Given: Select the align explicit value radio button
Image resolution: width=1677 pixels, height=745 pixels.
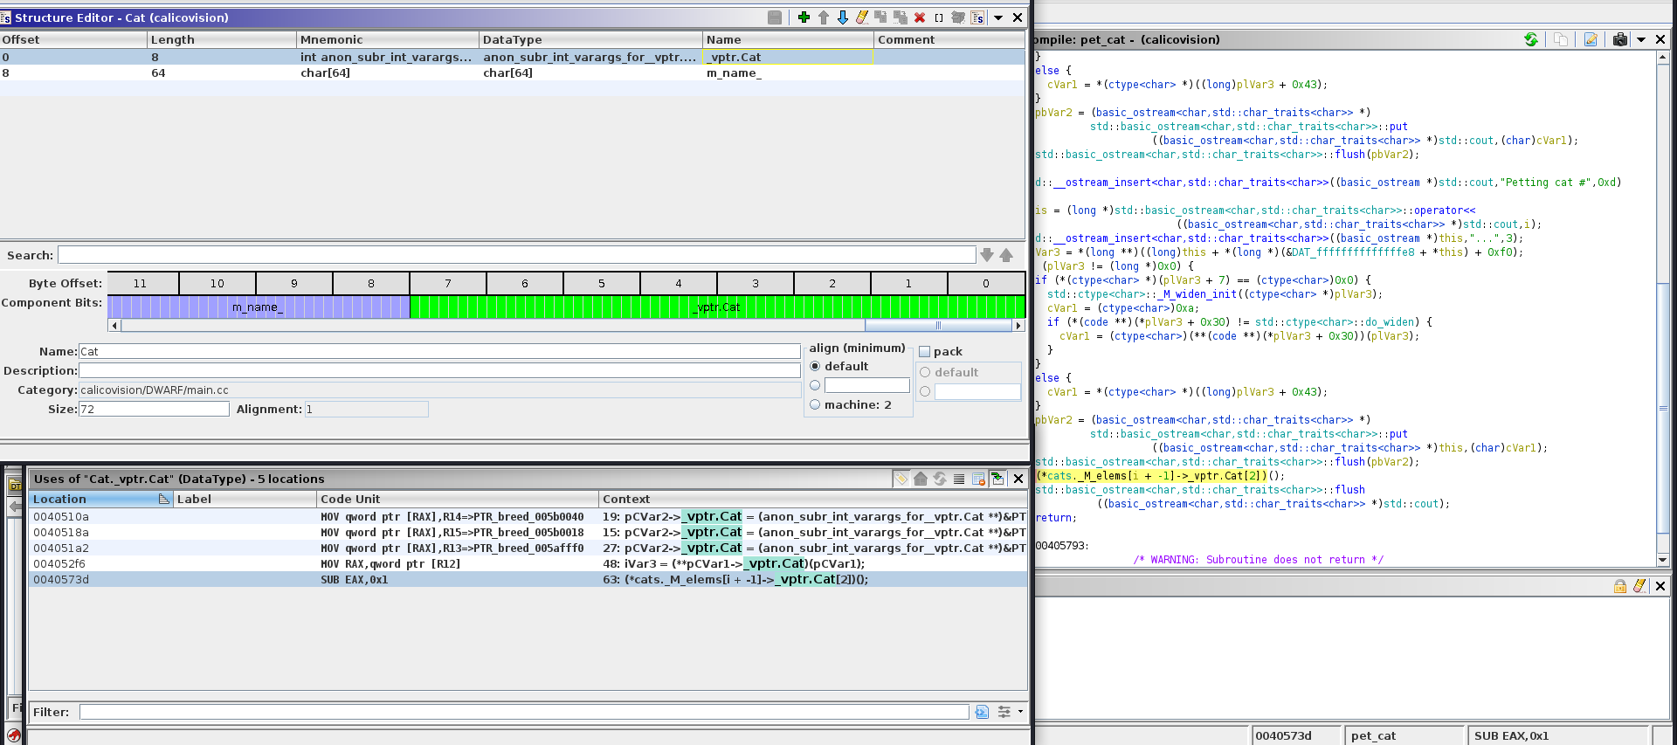Looking at the screenshot, I should [x=815, y=385].
